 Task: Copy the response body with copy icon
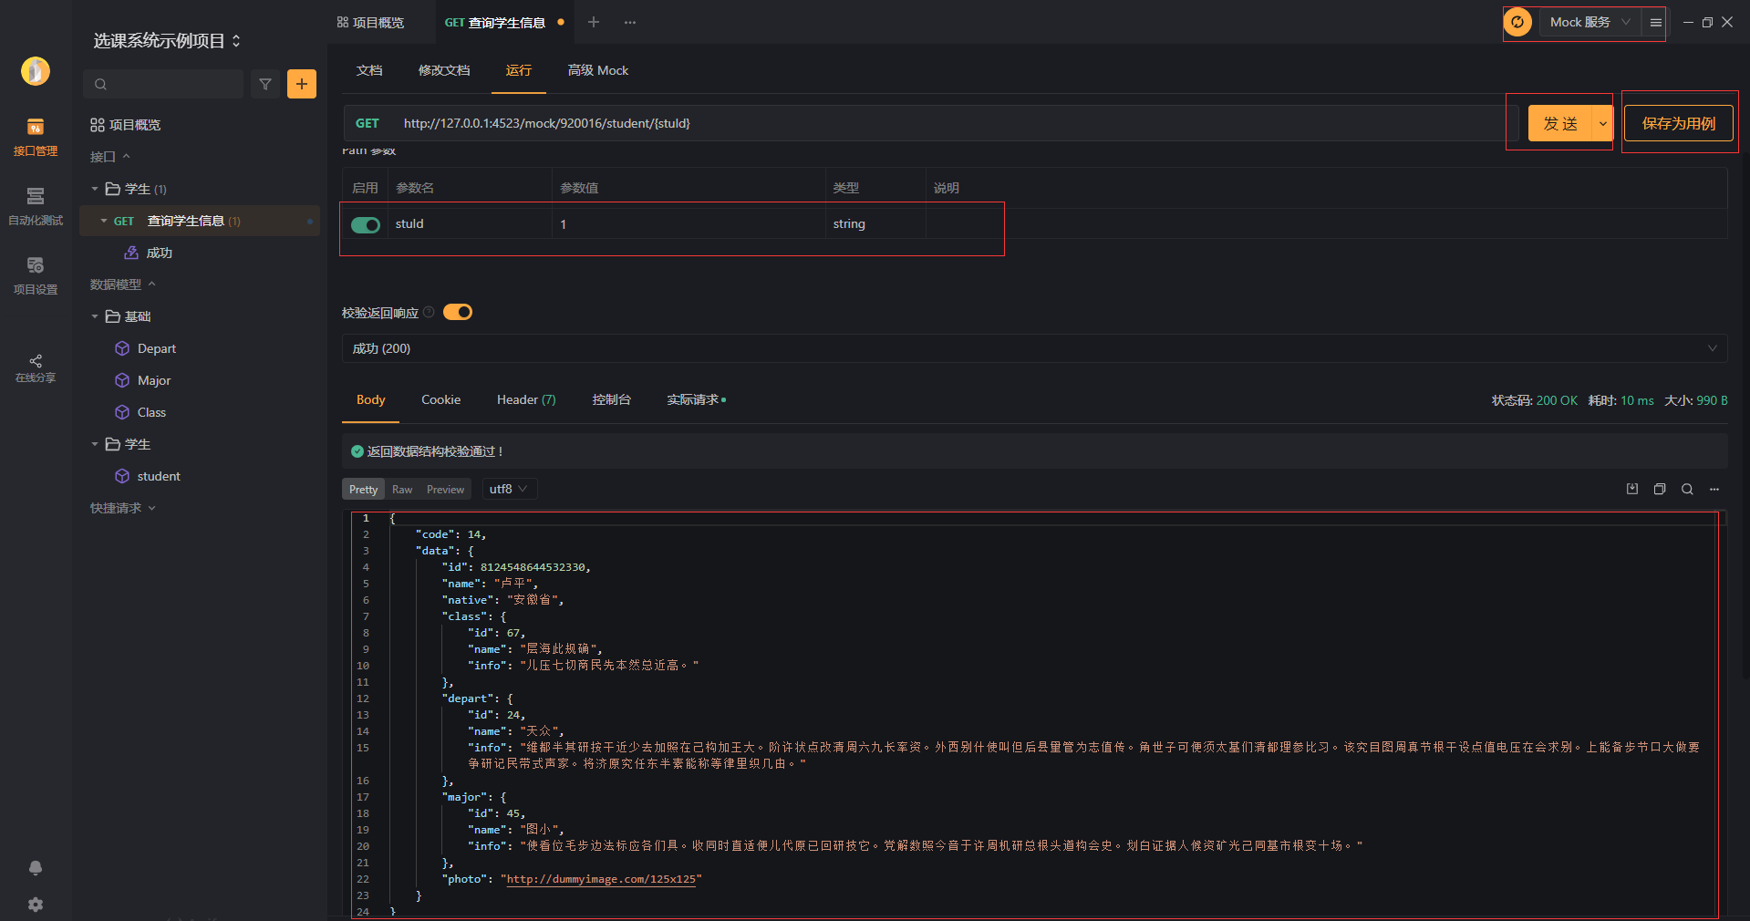(x=1660, y=490)
